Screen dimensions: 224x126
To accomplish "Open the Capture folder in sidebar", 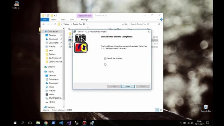I will click(x=52, y=54).
